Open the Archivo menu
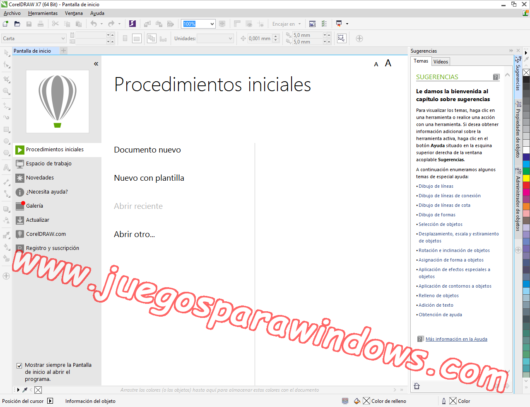530x407 pixels. coord(12,13)
